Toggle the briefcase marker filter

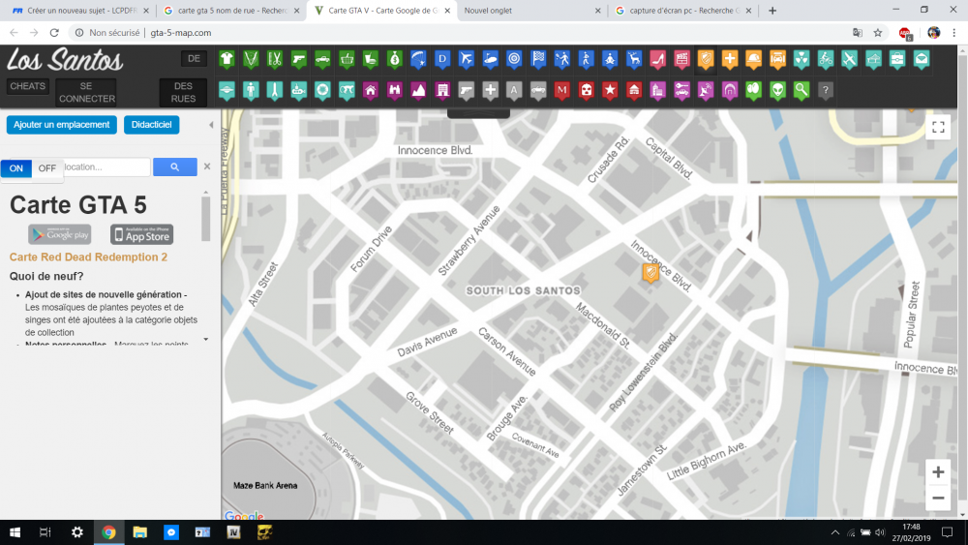pos(897,60)
